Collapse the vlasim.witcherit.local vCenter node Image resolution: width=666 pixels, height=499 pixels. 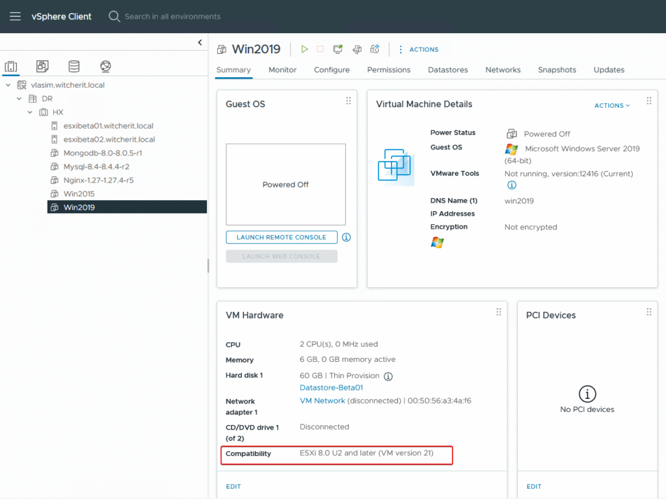pyautogui.click(x=8, y=85)
